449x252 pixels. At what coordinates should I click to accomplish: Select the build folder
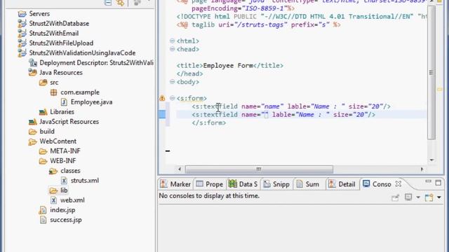pyautogui.click(x=47, y=132)
